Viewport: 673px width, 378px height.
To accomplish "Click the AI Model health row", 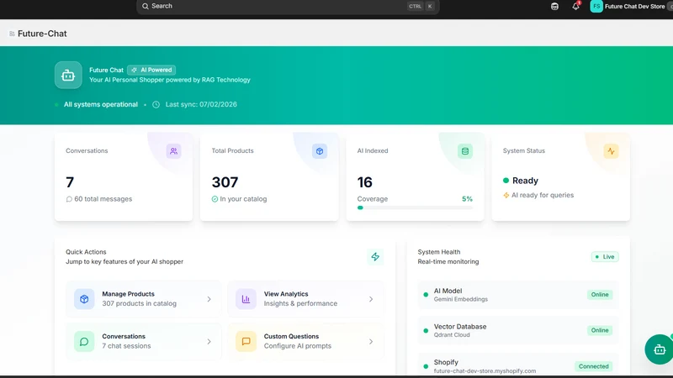I will pyautogui.click(x=518, y=295).
